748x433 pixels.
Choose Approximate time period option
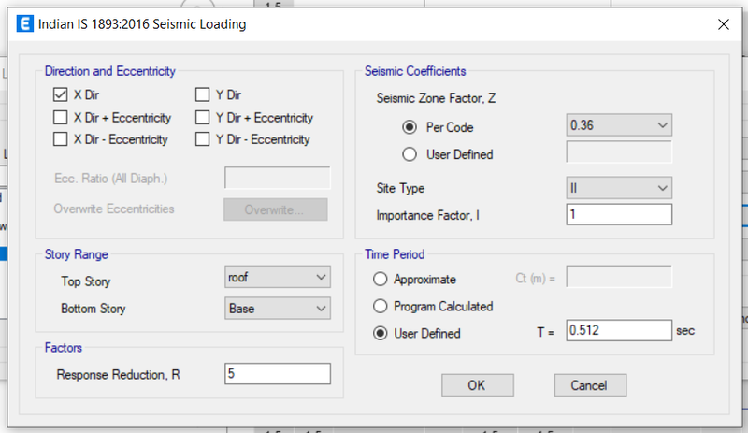381,279
